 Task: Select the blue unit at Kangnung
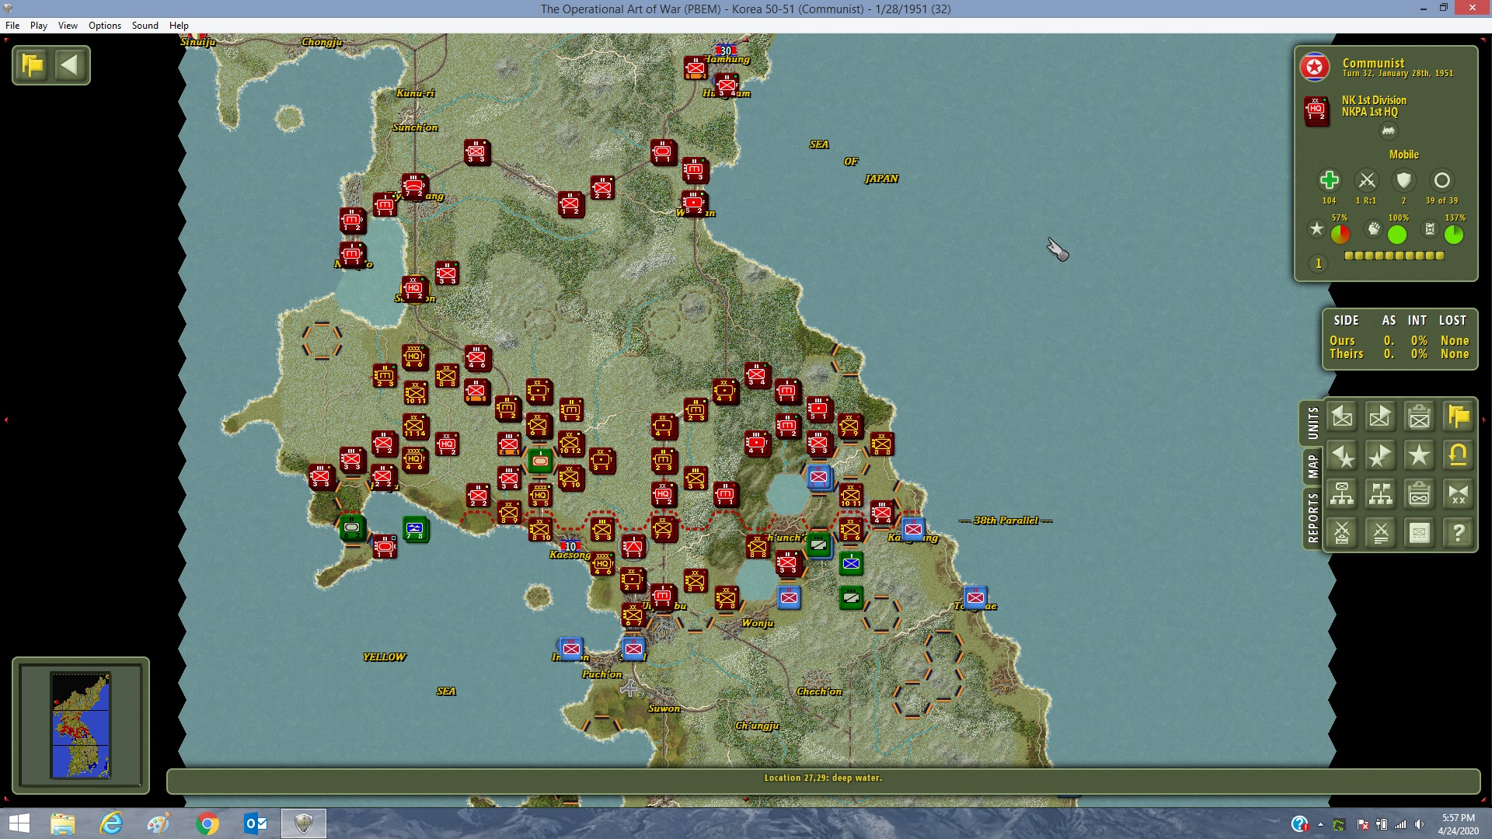coord(913,530)
